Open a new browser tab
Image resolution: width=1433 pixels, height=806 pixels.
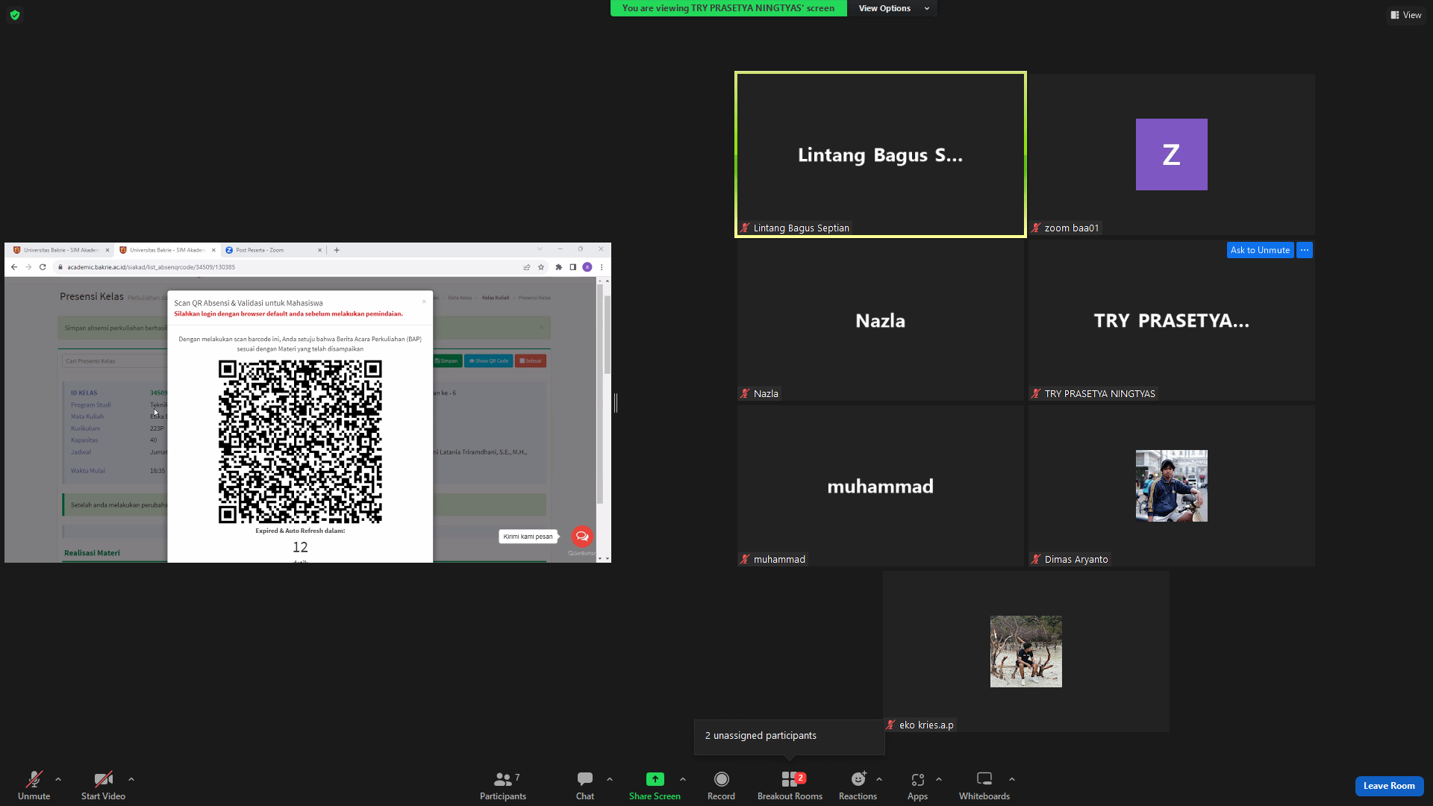point(337,250)
